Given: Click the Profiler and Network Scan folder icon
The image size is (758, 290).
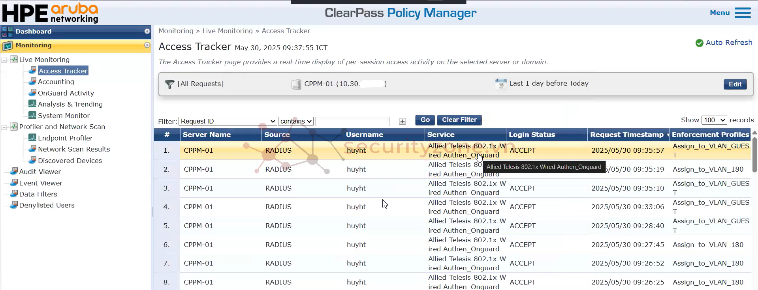Looking at the screenshot, I should pyautogui.click(x=14, y=126).
